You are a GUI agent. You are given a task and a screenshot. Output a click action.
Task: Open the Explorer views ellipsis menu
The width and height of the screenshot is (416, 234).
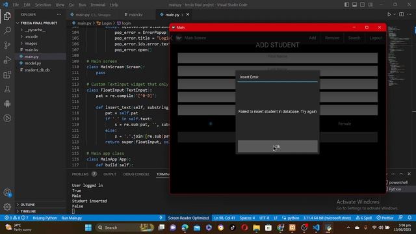[59, 14]
